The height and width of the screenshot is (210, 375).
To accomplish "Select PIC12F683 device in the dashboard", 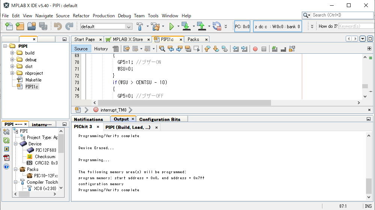I will click(x=46, y=150).
